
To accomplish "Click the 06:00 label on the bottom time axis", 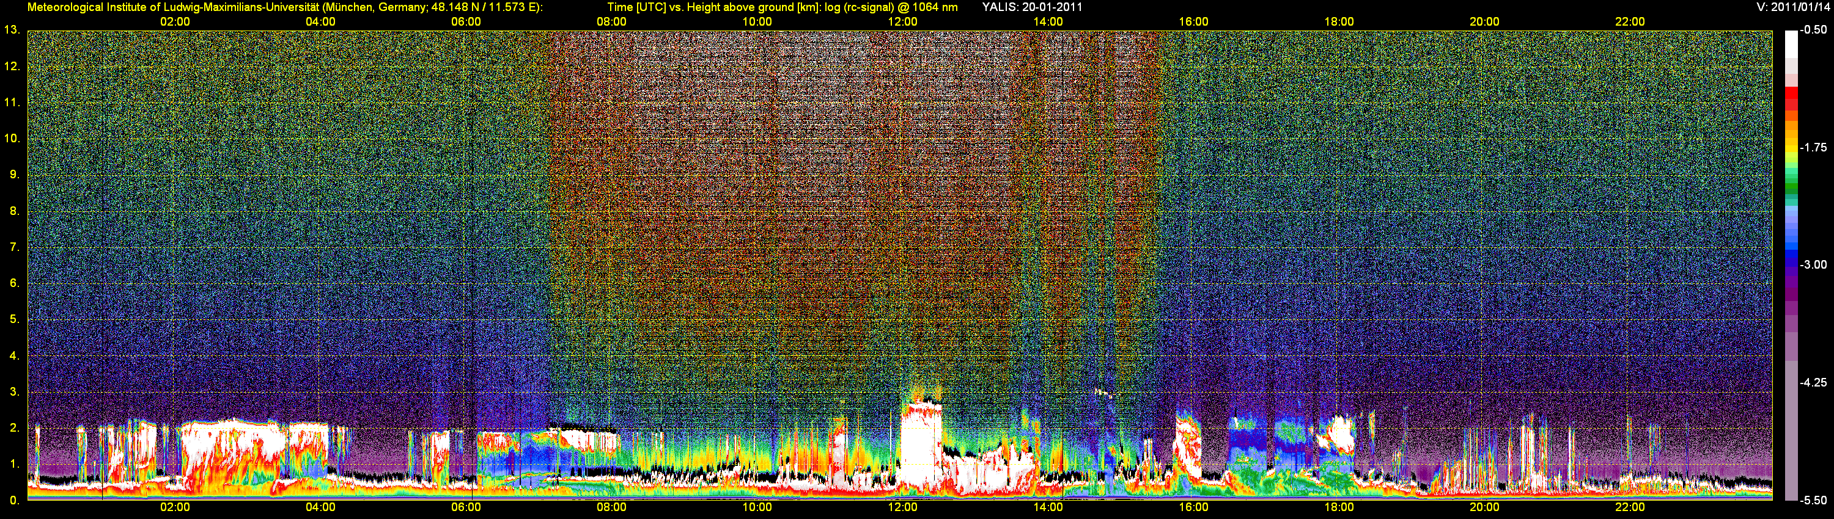I will click(x=466, y=507).
